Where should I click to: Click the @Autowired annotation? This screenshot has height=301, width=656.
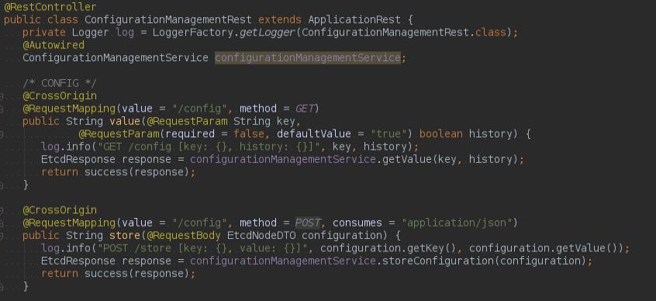(54, 45)
